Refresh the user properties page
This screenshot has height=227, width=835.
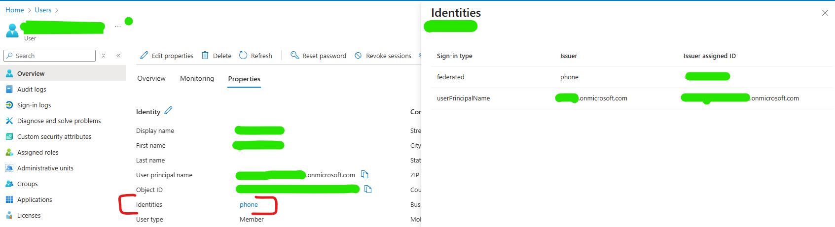[243, 56]
